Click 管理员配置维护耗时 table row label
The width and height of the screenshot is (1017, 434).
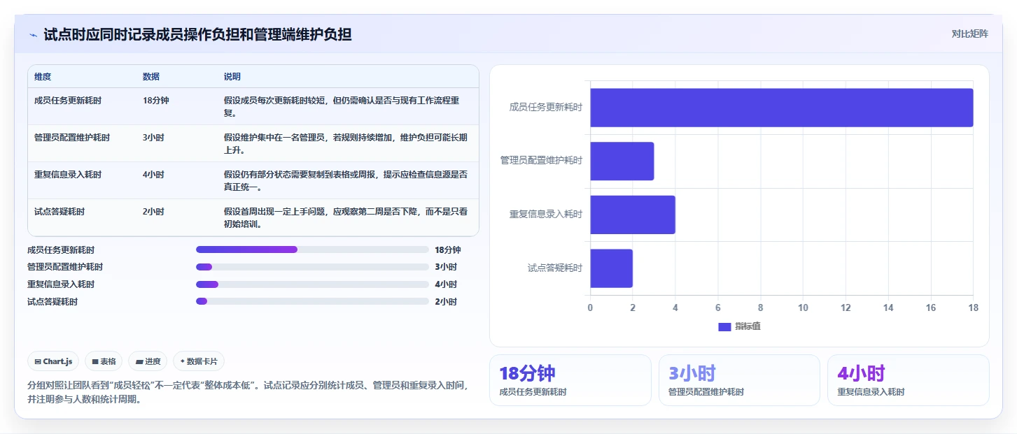72,138
